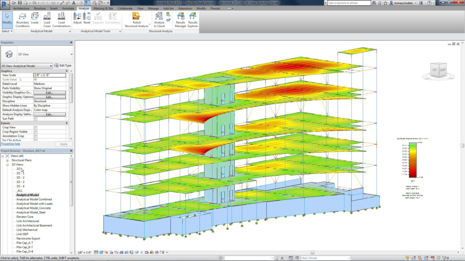This screenshot has height=261, width=465.
Task: Switch to the Structure ribbon tab
Action: tap(40, 8)
